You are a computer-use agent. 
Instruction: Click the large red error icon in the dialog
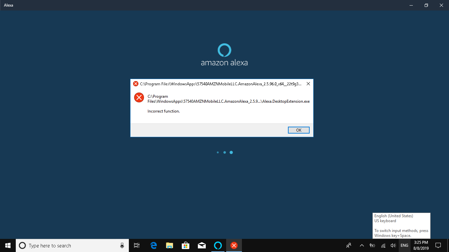click(139, 97)
